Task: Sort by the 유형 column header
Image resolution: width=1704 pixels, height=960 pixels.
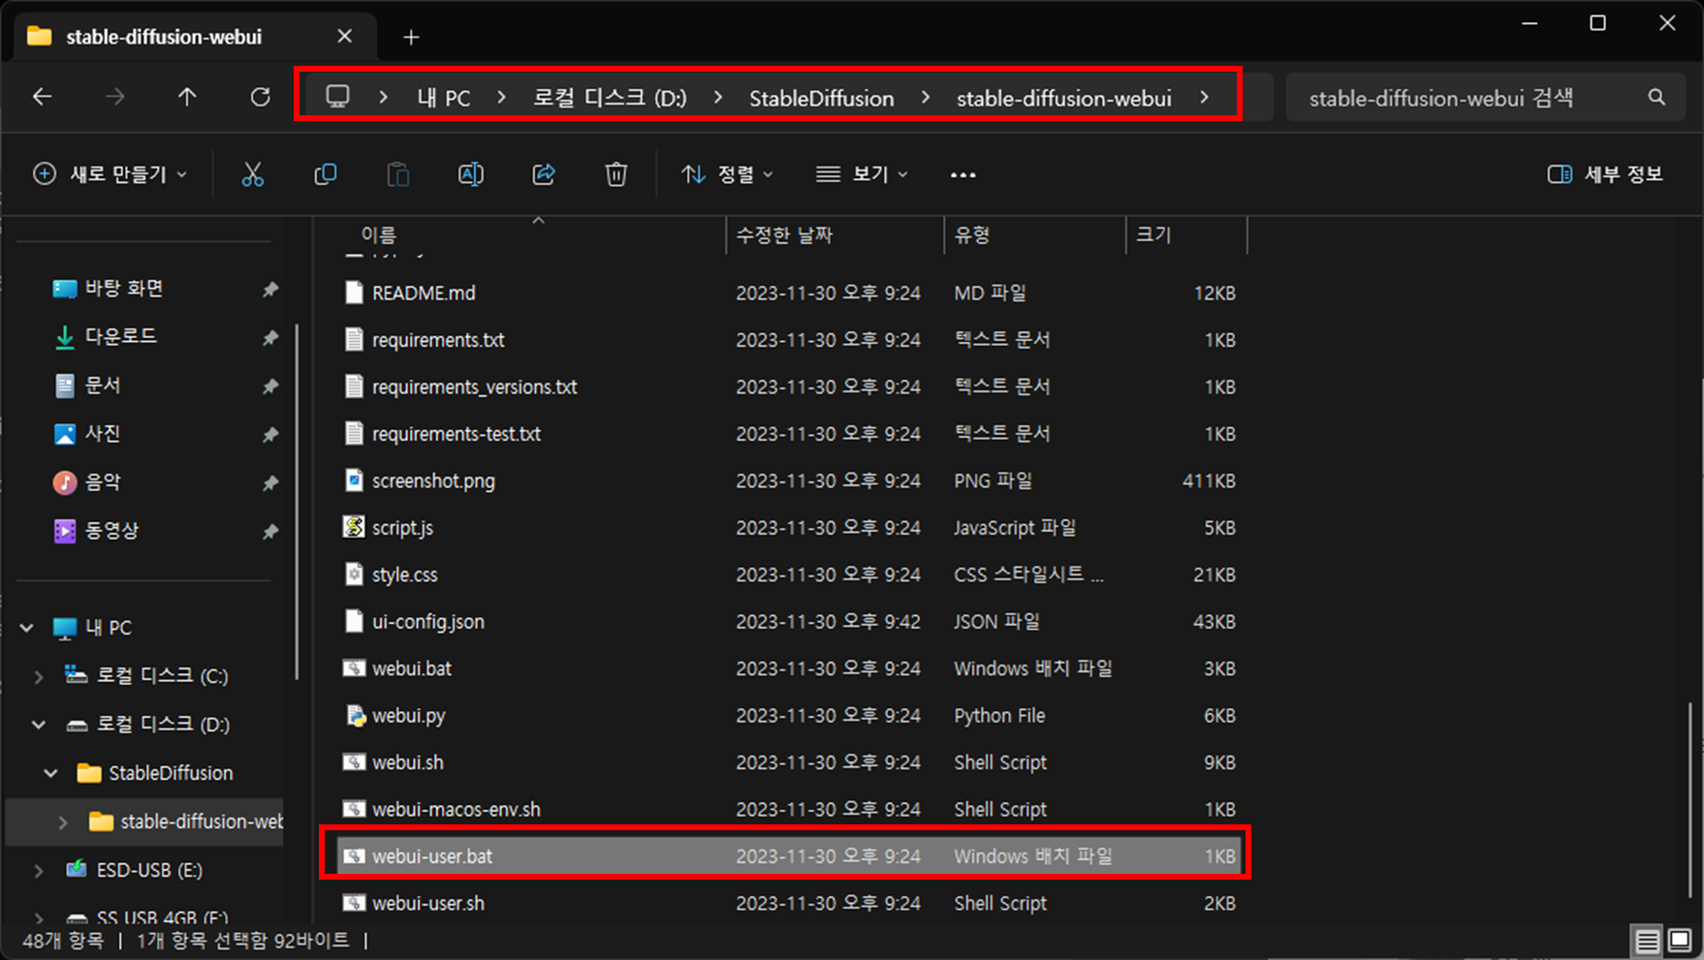Action: coord(972,234)
